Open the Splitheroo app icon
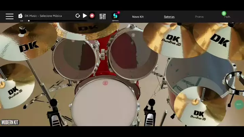 click(115, 16)
